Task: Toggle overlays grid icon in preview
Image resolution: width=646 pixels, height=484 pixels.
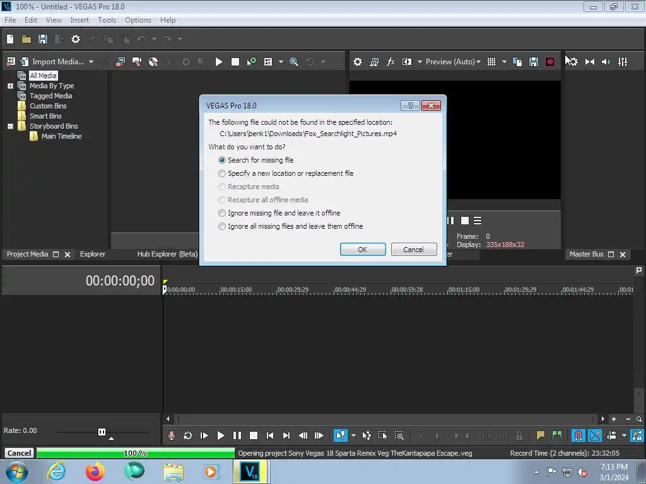Action: coord(491,62)
